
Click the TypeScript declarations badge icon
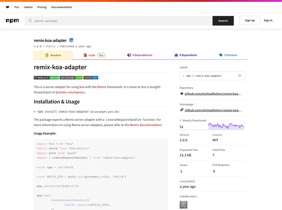pos(71,40)
